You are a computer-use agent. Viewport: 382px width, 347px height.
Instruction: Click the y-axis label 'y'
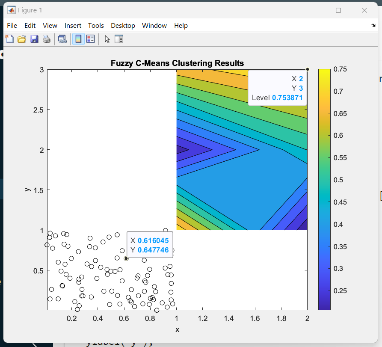tap(27, 190)
